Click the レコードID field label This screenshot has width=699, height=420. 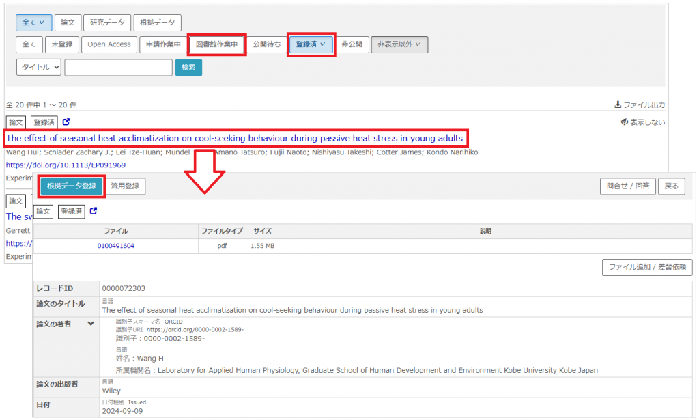point(55,288)
